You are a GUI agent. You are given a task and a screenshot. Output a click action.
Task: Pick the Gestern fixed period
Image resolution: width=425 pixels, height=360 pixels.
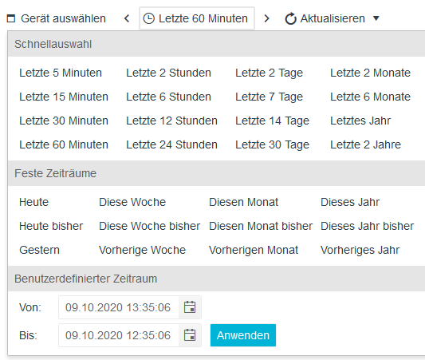(x=39, y=250)
